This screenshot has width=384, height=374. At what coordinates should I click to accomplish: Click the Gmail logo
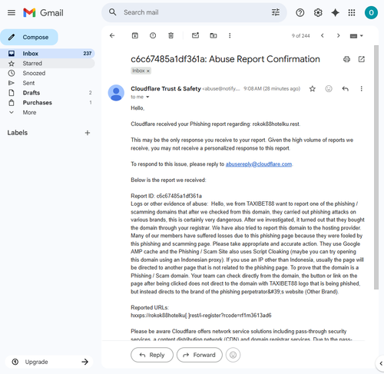43,12
